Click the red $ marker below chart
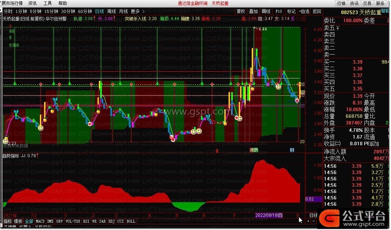The height and width of the screenshot is (230, 391). pos(217,151)
